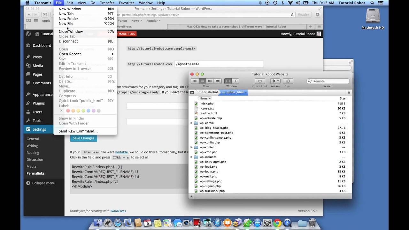Screen dimensions: 409x230
Task: Open the Transfer menu in menu bar
Action: (107, 3)
